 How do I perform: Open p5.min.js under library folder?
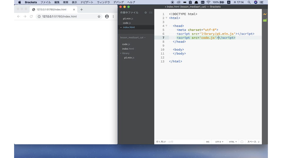tap(129, 58)
